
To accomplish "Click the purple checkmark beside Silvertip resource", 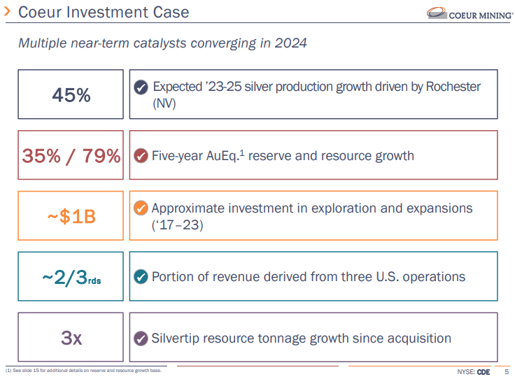I will click(x=141, y=338).
